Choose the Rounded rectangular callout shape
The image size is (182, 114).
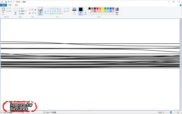coord(55,13)
